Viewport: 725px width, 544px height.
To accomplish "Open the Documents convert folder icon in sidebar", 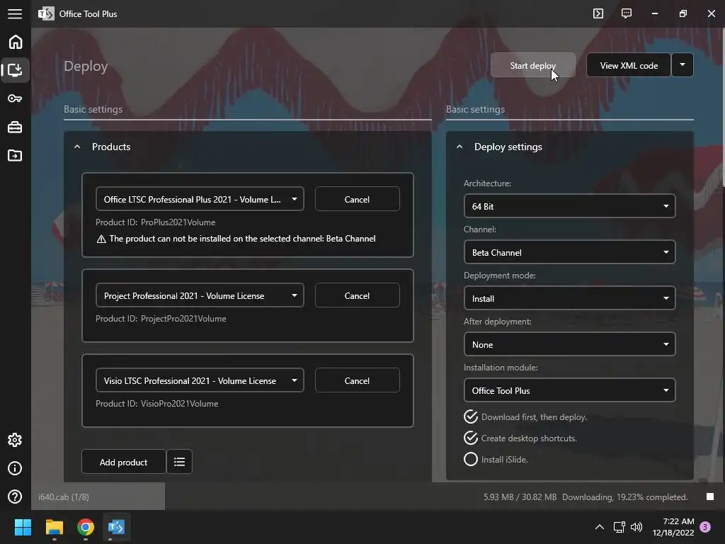I will coord(15,155).
